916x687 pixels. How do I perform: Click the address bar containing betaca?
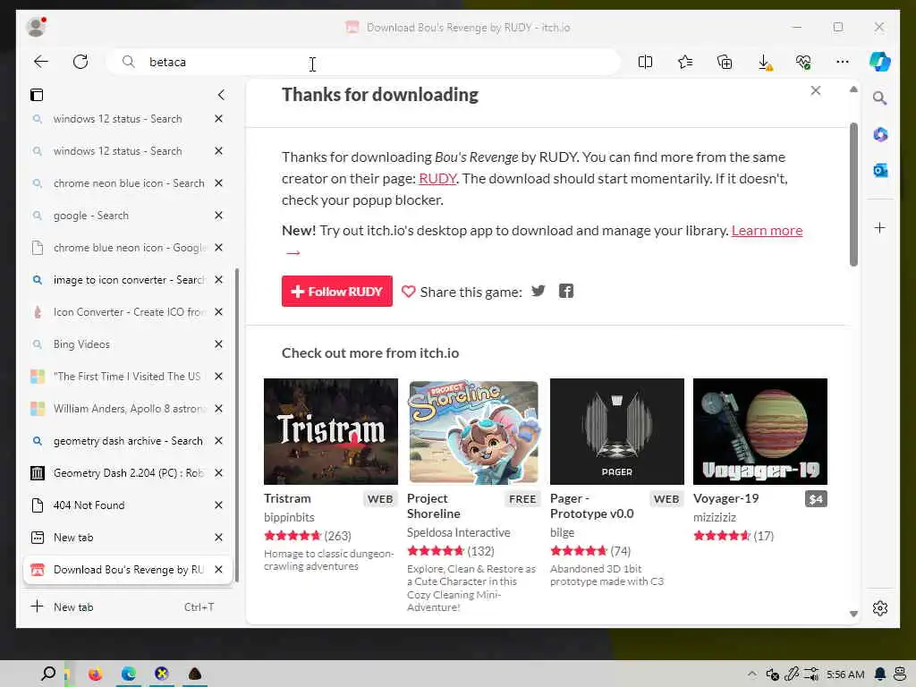362,62
